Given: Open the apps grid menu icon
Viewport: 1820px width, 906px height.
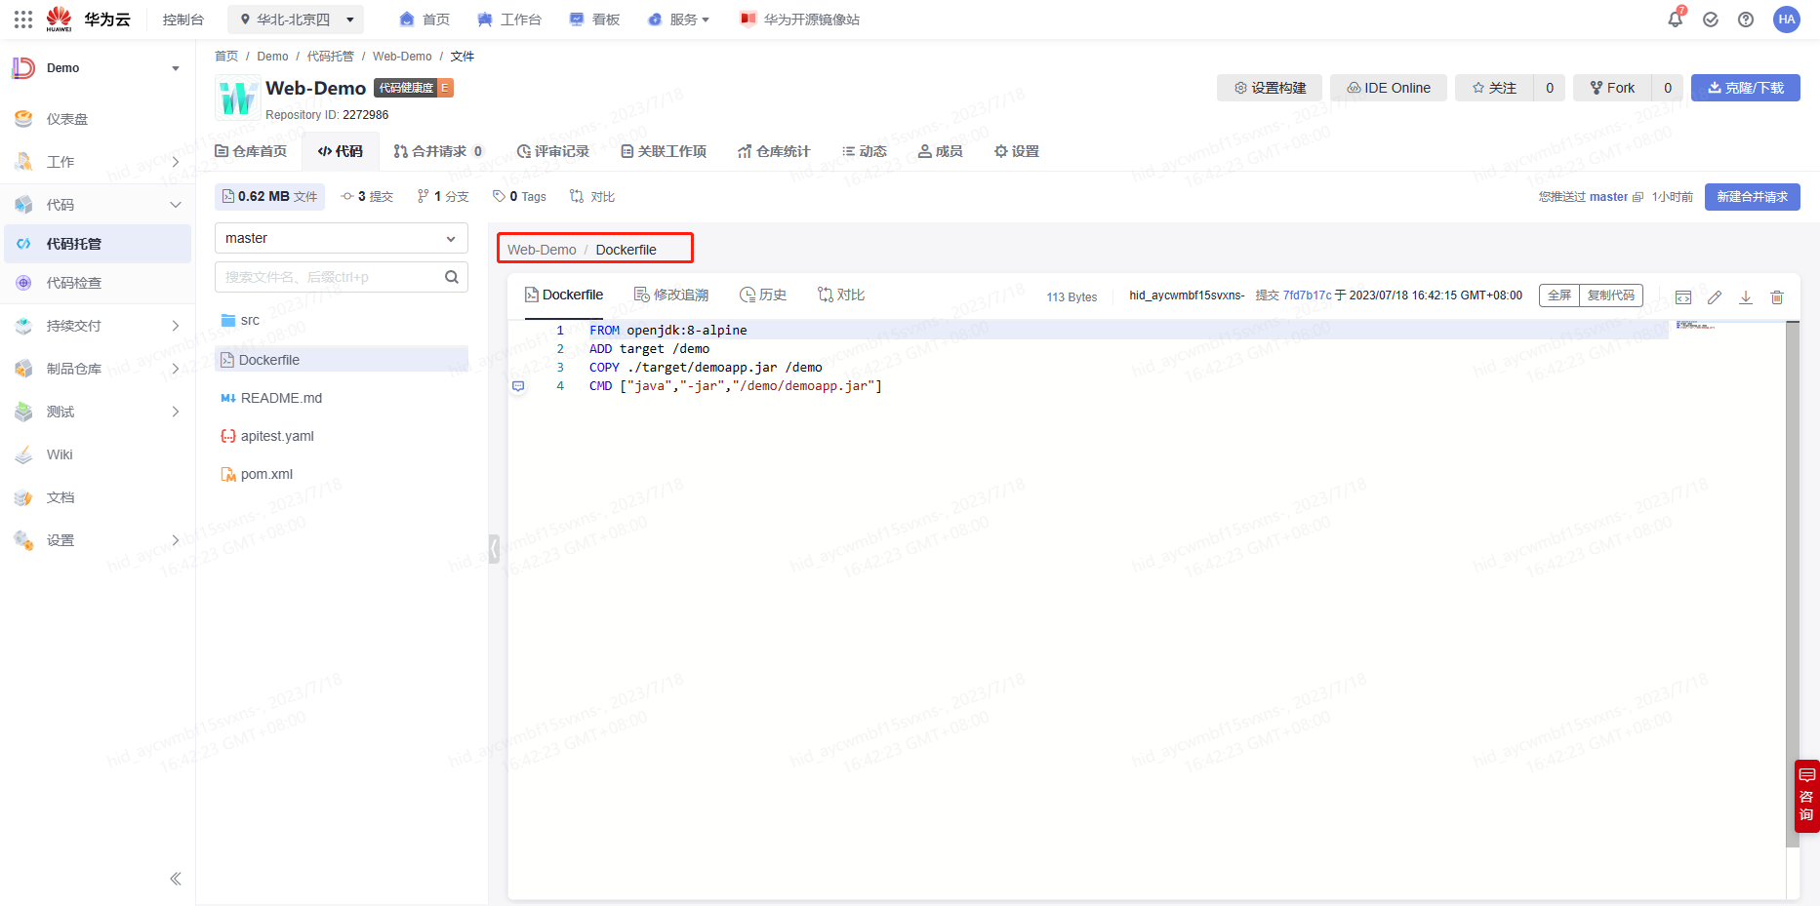Looking at the screenshot, I should point(23,20).
